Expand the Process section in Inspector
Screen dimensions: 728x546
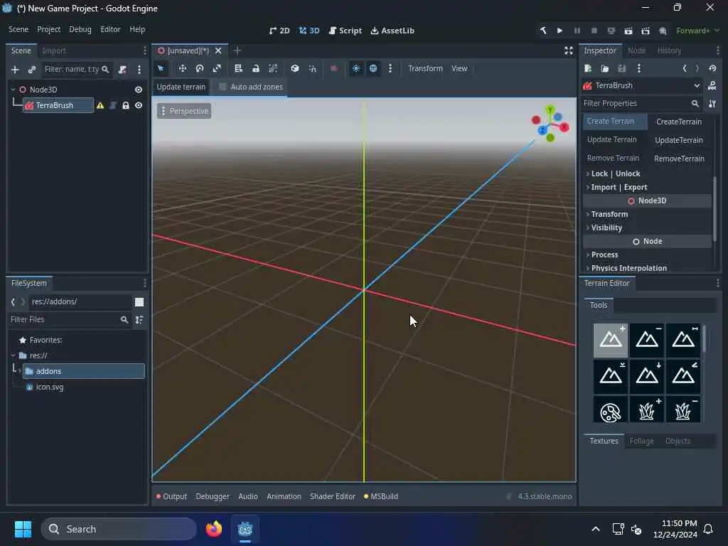[647, 255]
